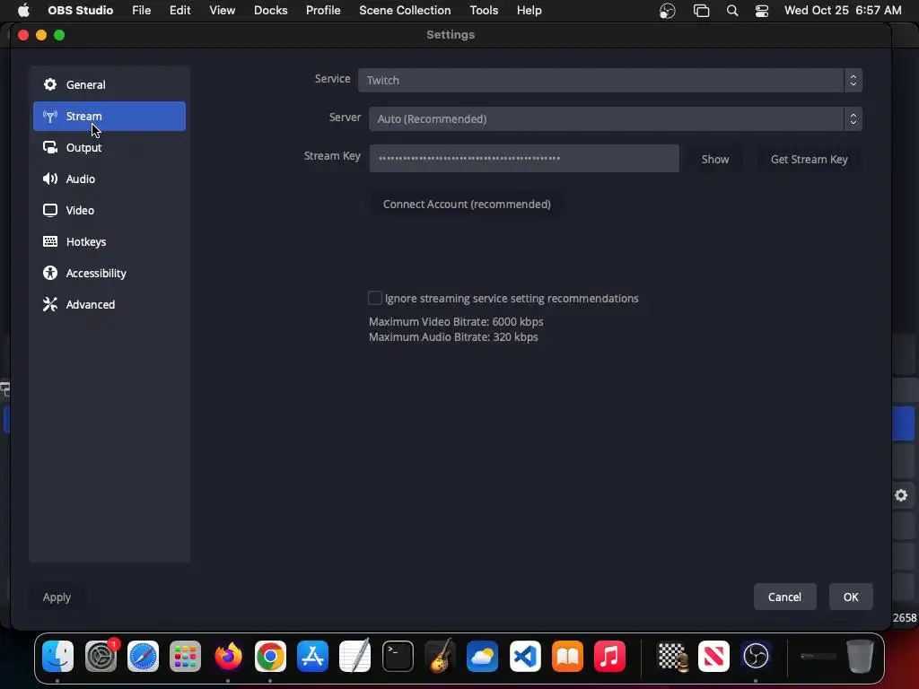
Task: Open the Books app from the Dock
Action: tap(567, 656)
